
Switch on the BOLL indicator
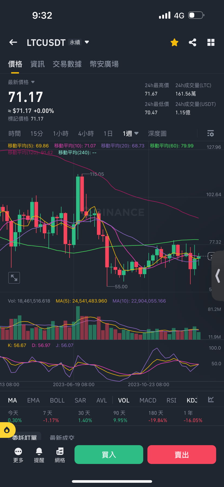click(x=57, y=400)
